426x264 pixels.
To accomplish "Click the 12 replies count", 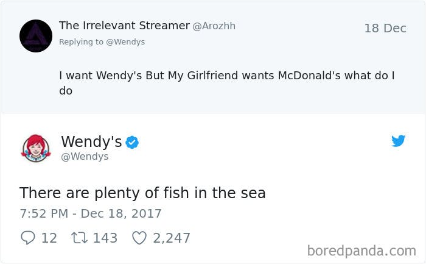I will coord(49,238).
